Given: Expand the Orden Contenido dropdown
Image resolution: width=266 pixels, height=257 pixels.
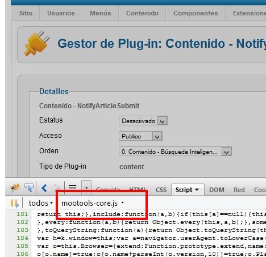Looking at the screenshot, I should click(175, 152).
